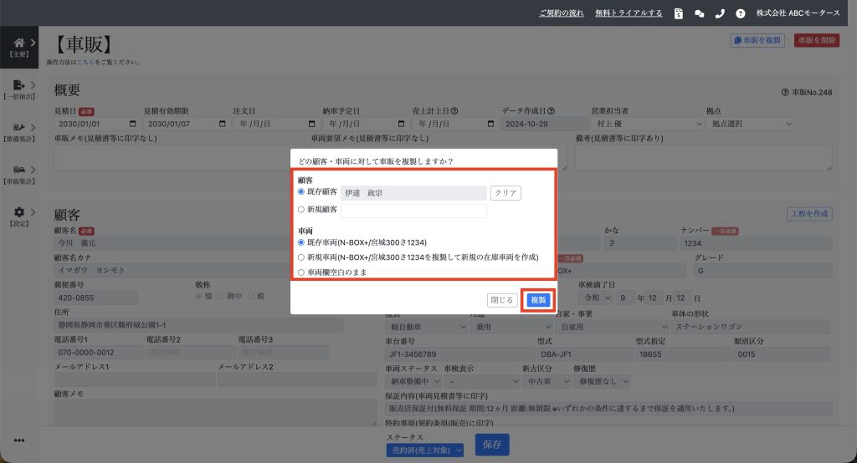Click the phone icon in top bar

(720, 13)
